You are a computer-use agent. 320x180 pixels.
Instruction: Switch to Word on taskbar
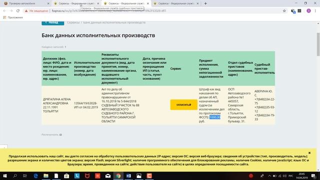pos(128,175)
